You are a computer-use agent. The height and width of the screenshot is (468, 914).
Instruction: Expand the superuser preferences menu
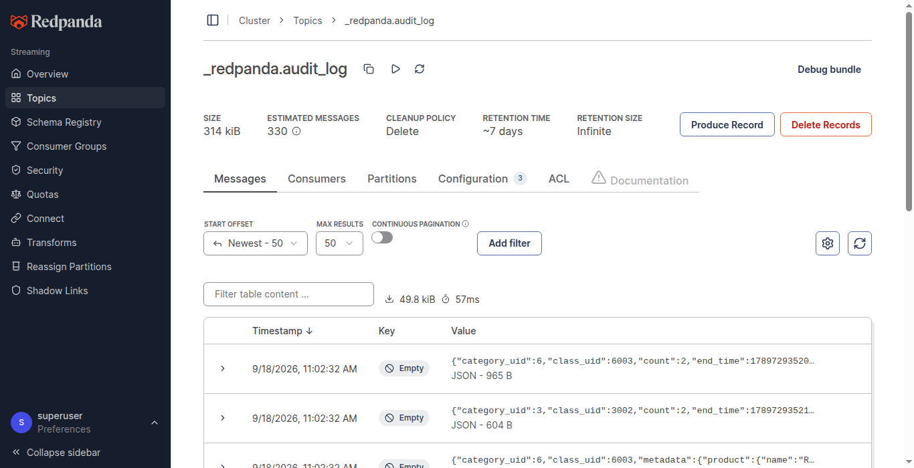(x=155, y=423)
